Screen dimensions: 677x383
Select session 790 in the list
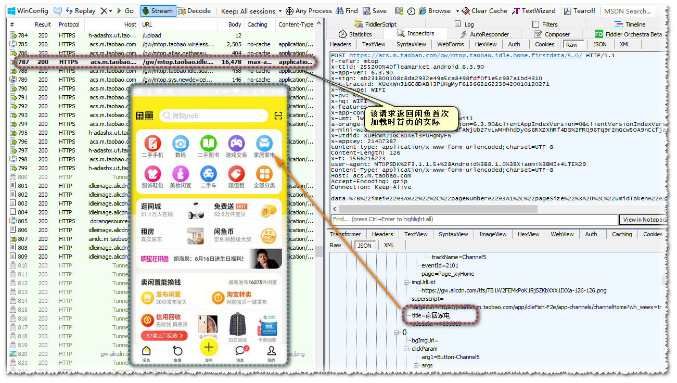click(x=68, y=88)
